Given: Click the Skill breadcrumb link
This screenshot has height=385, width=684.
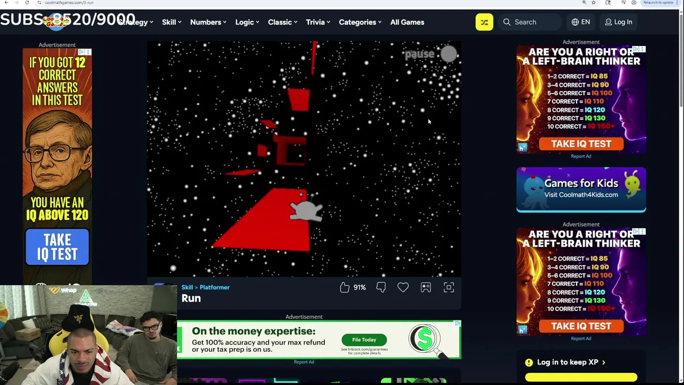Looking at the screenshot, I should point(187,287).
